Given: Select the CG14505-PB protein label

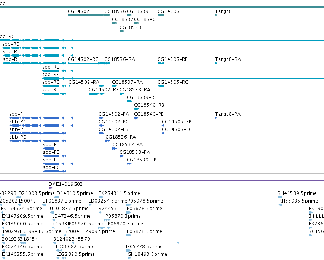Looking at the screenshot, I should coord(177,122).
